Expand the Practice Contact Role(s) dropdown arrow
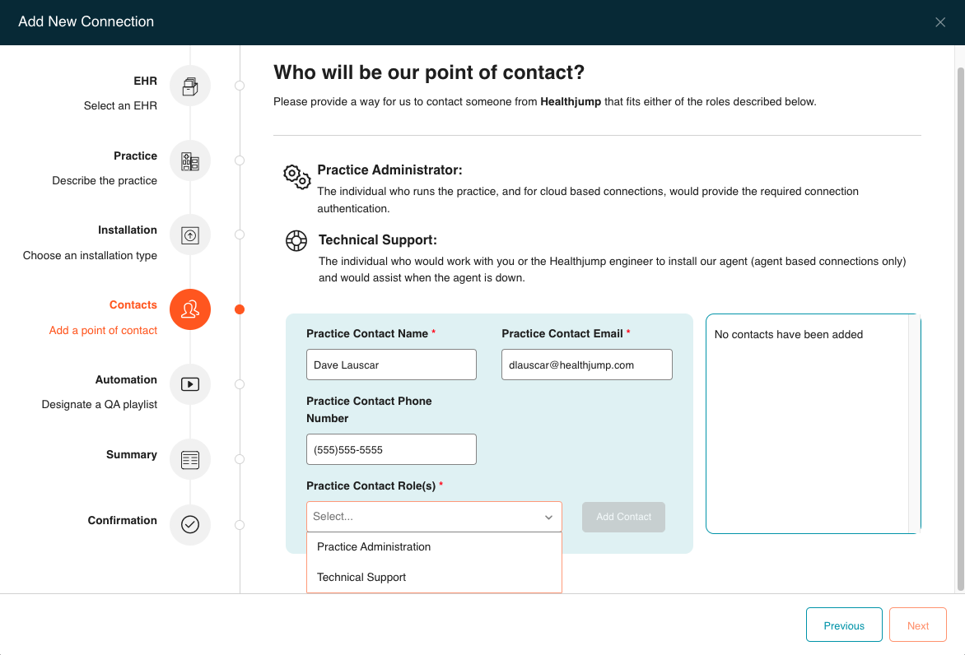 click(548, 518)
